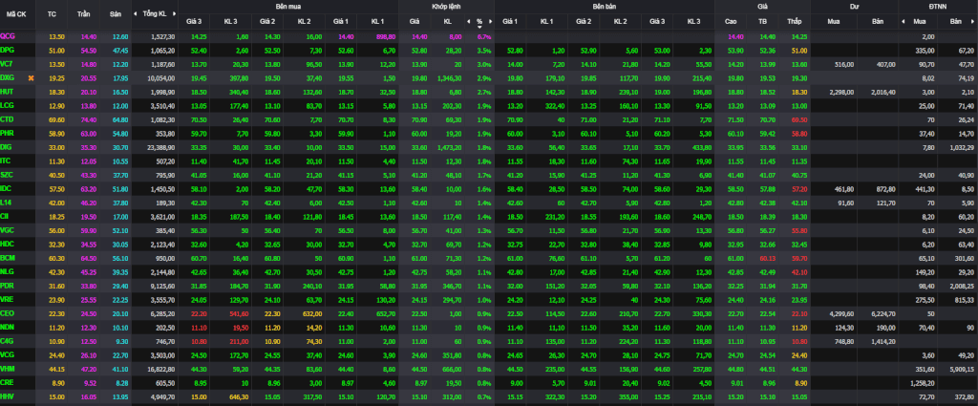Remove DXG using the orange X icon

pos(31,78)
